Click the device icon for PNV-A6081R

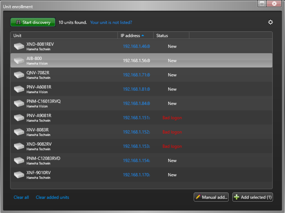point(19,89)
